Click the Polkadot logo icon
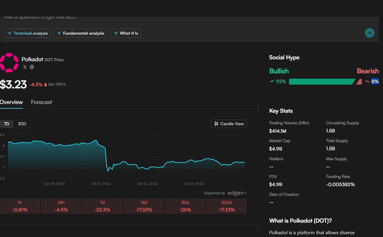Screen dimensions: 383x237 point(9,63)
